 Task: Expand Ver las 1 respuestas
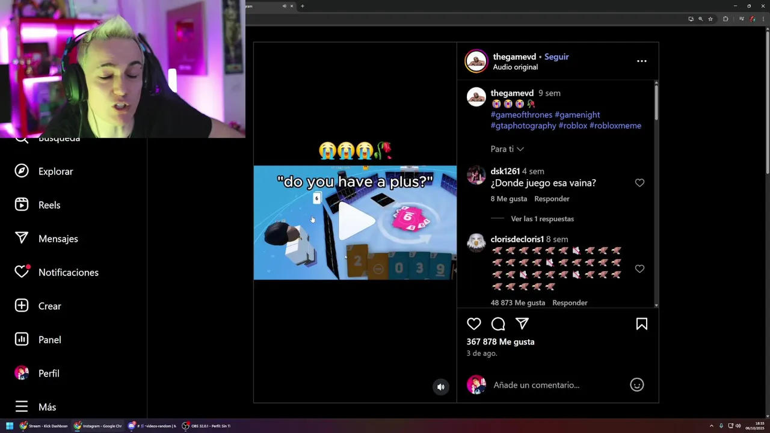542,219
